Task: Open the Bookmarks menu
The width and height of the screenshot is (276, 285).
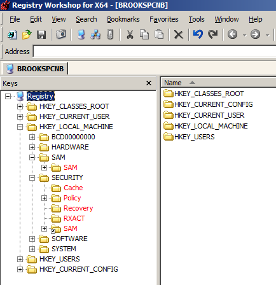Action: (123, 19)
